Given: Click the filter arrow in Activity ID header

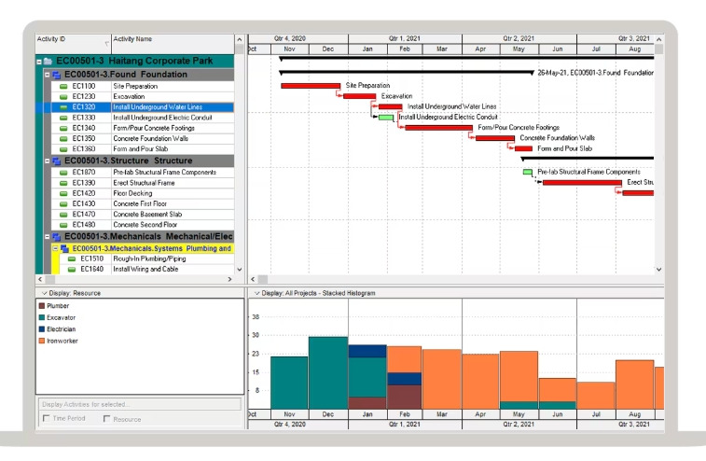Looking at the screenshot, I should tap(106, 44).
